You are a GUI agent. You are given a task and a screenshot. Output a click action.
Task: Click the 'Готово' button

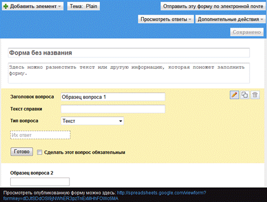22,152
